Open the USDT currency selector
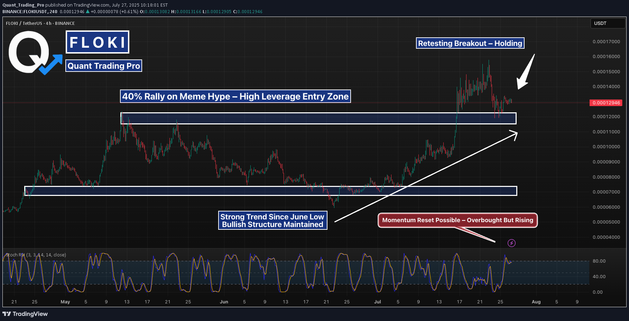 (x=608, y=23)
